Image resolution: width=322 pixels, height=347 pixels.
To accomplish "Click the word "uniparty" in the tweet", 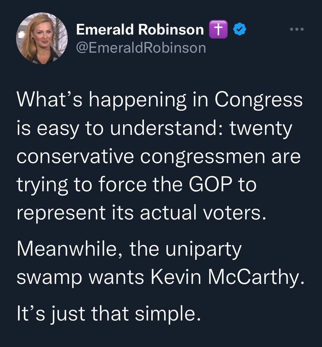I will (203, 250).
